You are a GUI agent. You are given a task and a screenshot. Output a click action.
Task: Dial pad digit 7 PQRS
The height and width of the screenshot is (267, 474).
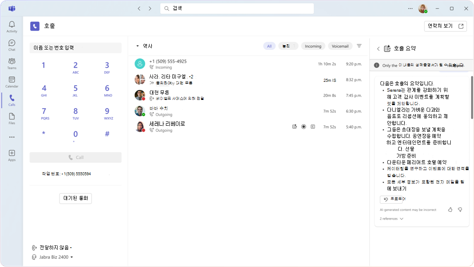pos(44,113)
